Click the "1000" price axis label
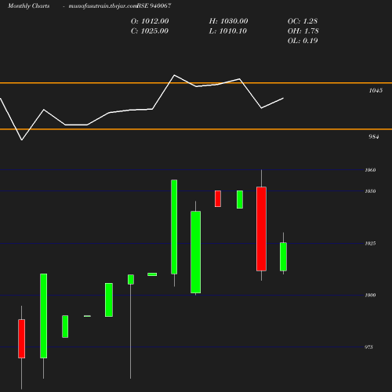This screenshot has height=392, width=392. (370, 296)
